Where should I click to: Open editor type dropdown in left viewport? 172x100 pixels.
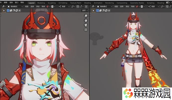pyautogui.click(x=4, y=6)
